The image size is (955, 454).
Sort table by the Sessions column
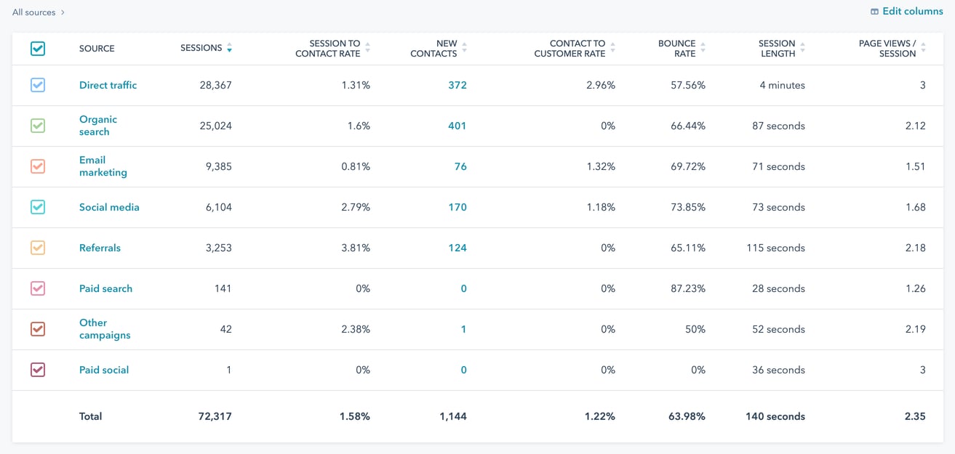tap(230, 48)
